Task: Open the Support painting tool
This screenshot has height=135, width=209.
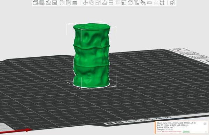Action: (124, 3)
